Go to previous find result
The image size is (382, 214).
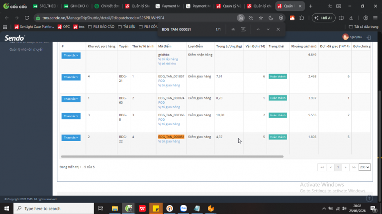[258, 29]
